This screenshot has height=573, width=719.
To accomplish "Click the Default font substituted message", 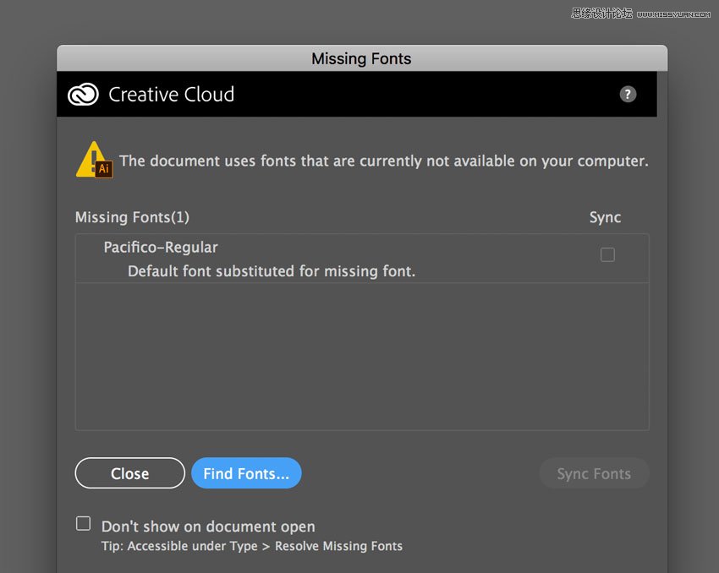I will pyautogui.click(x=272, y=271).
